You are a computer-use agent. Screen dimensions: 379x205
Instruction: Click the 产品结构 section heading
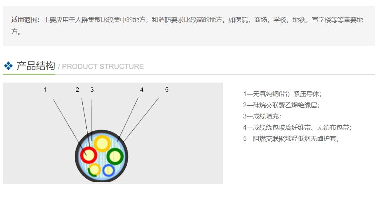pos(36,66)
